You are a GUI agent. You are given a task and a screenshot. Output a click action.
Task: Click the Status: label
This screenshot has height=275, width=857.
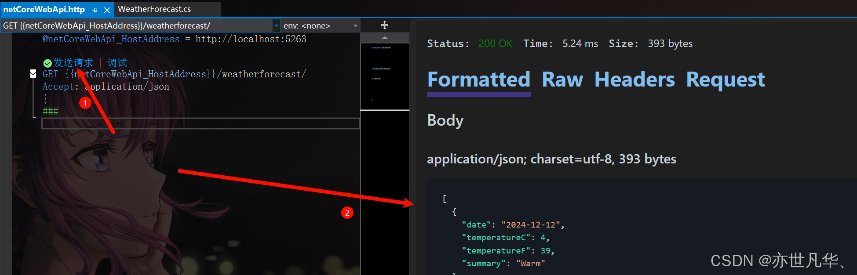coord(448,43)
